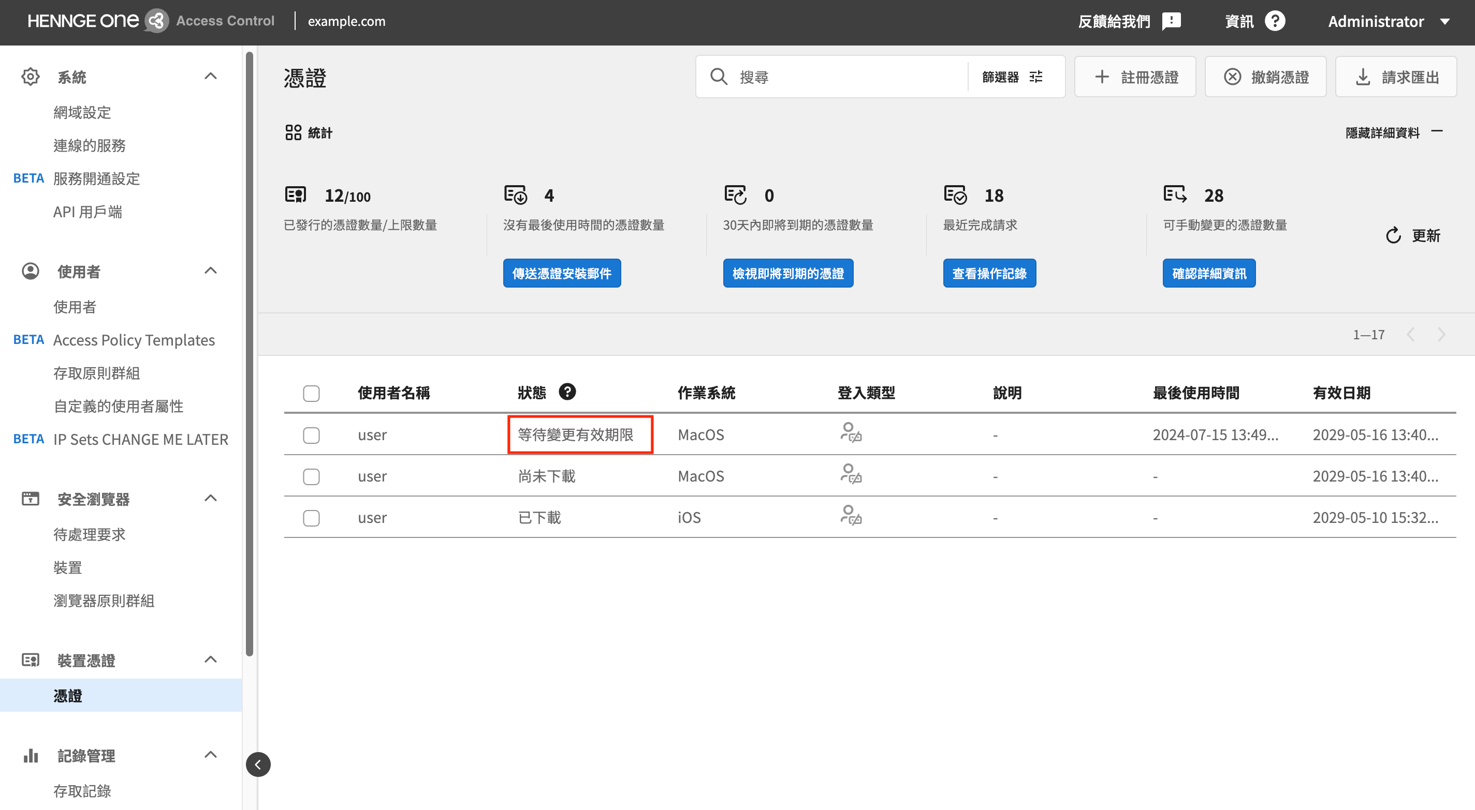Open 存取原則群組 in the sidebar
Image resolution: width=1475 pixels, height=810 pixels.
click(96, 373)
